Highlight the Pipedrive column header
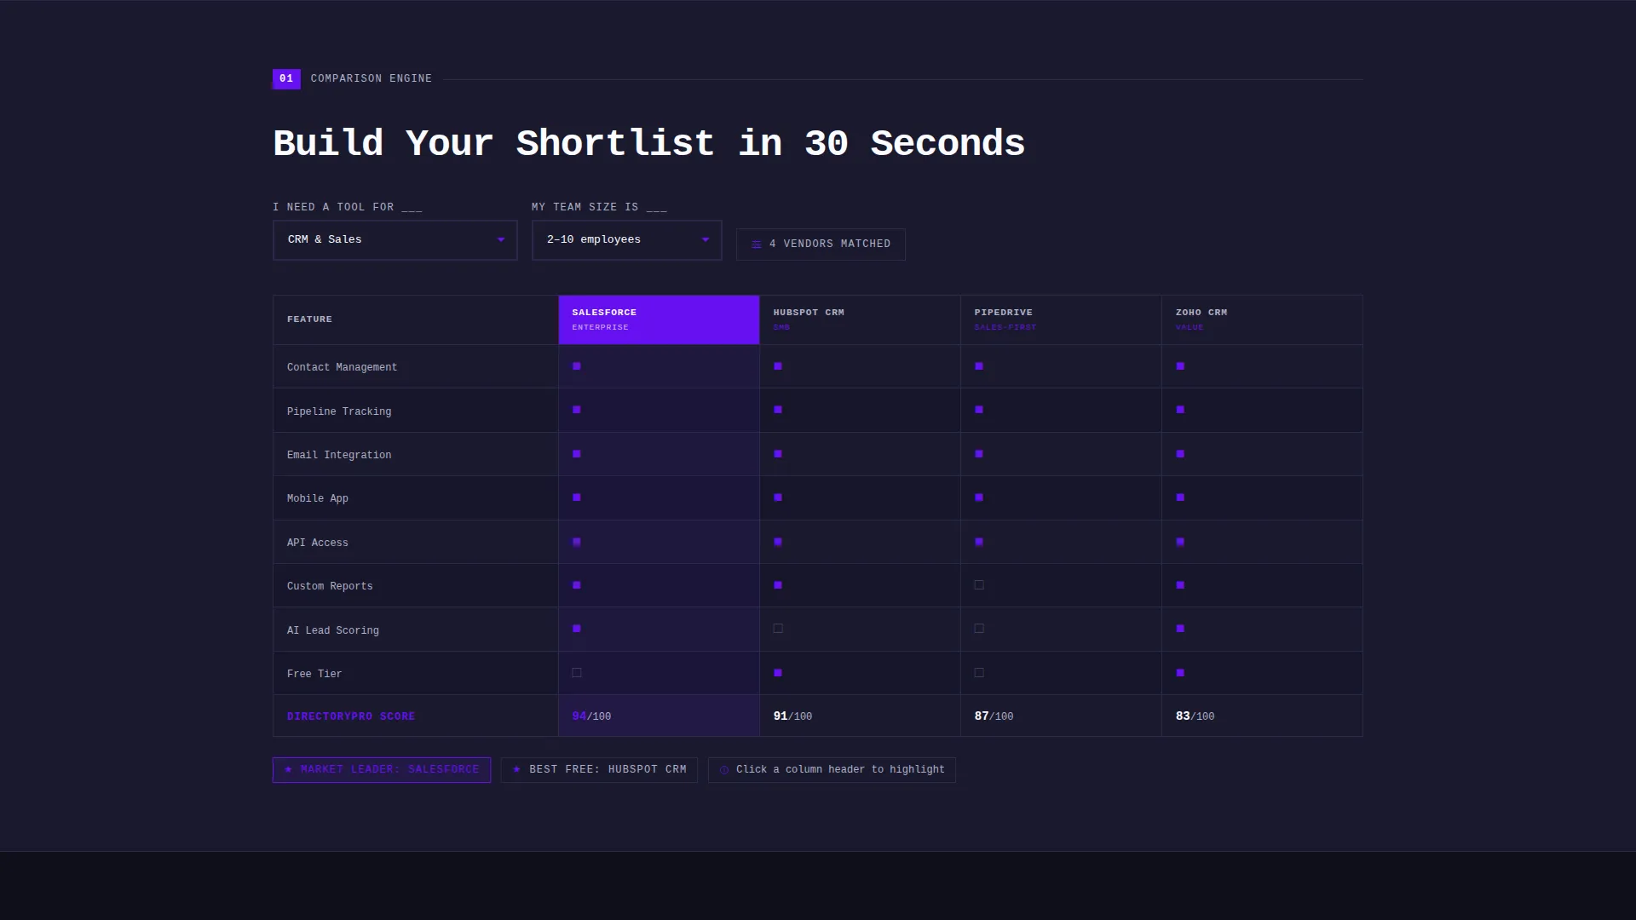This screenshot has height=920, width=1636. tap(1061, 319)
